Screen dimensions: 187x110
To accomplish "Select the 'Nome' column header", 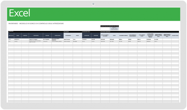I will pyautogui.click(x=18, y=36).
